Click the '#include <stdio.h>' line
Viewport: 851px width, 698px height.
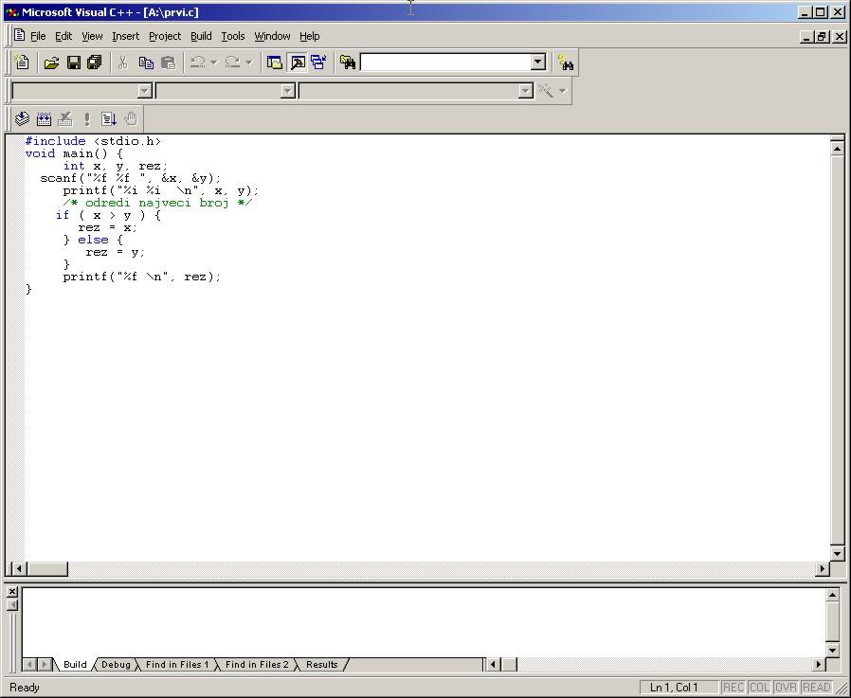click(x=94, y=141)
